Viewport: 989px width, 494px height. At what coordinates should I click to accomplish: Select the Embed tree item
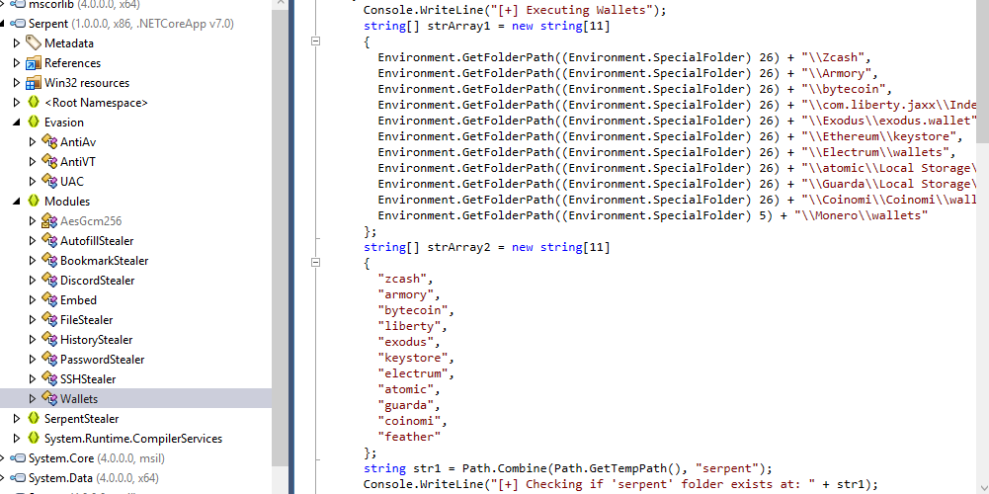[x=78, y=299]
